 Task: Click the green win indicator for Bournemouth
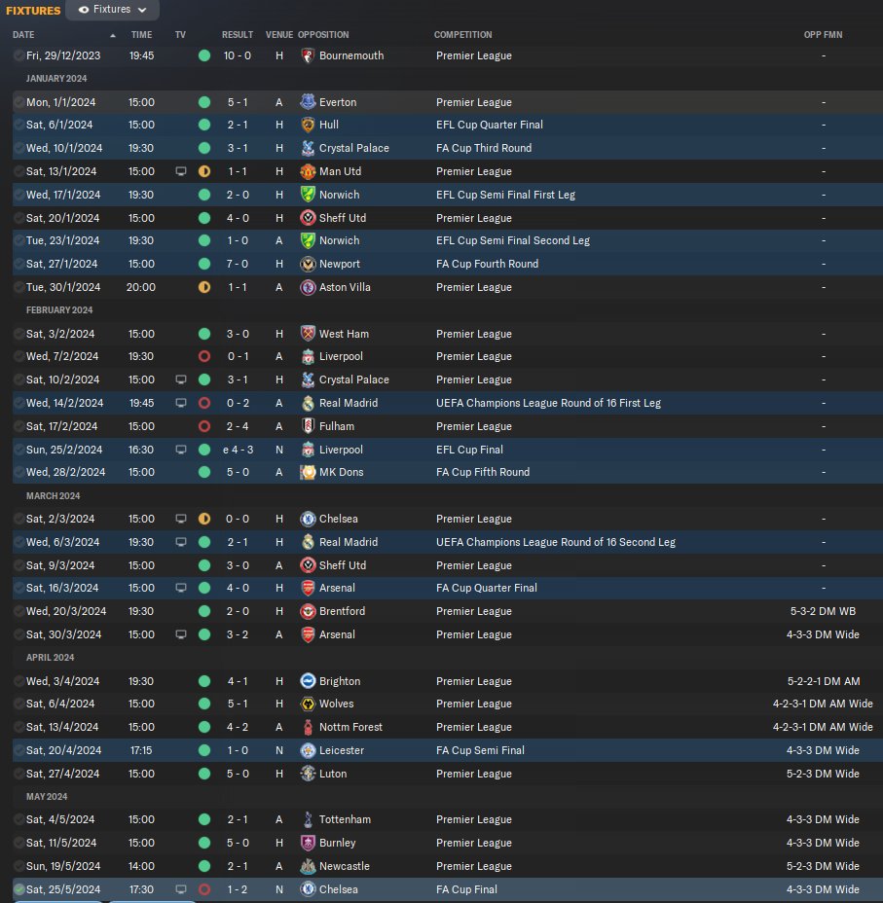click(204, 55)
